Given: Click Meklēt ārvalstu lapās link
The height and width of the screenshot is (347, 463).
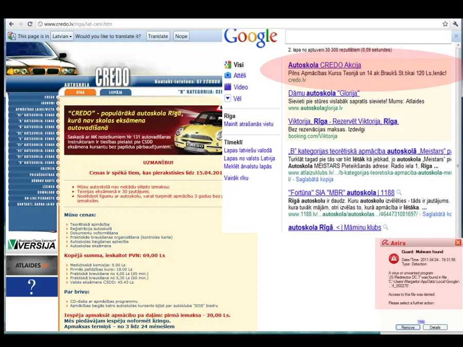Looking at the screenshot, I should 248,167.
